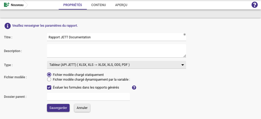261x119 pixels.
Task: Click inside the Description text area
Action: pos(117,51)
